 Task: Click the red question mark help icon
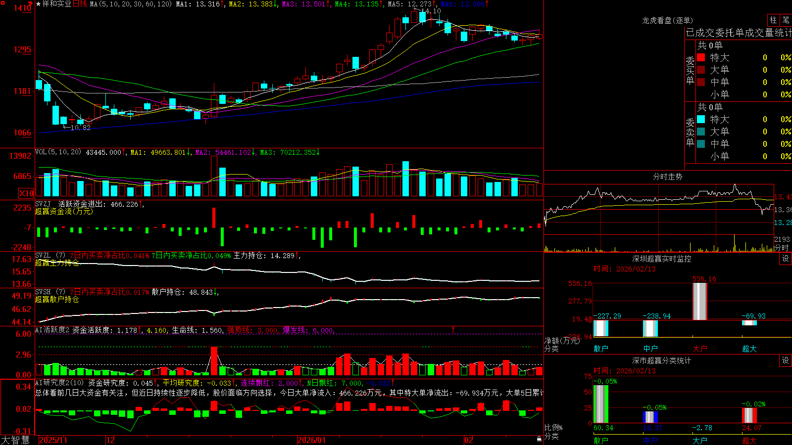point(31,4)
